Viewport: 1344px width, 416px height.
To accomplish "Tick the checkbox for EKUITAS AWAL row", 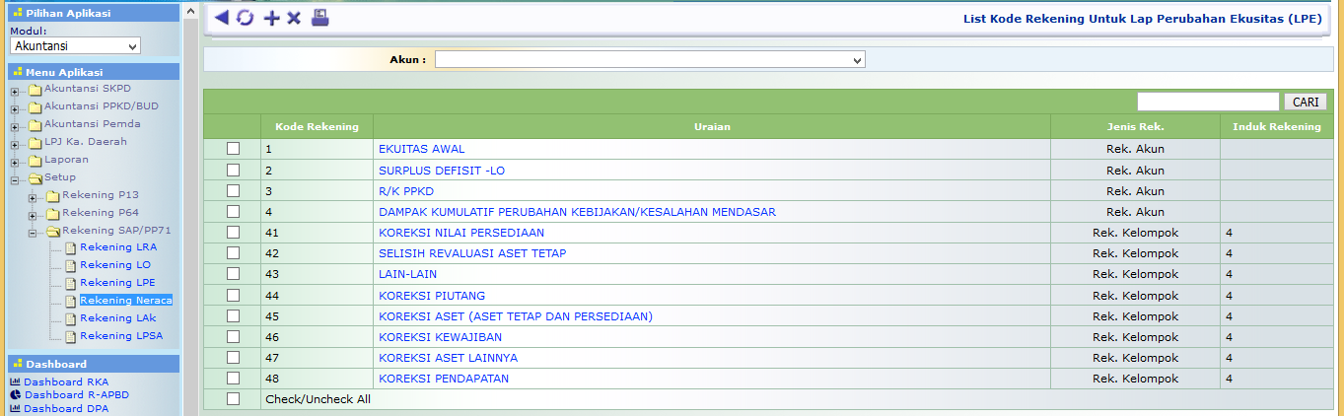I will tap(233, 149).
